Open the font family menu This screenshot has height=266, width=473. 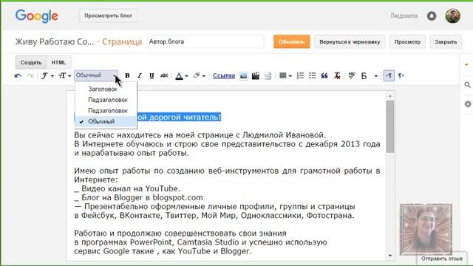pos(47,75)
